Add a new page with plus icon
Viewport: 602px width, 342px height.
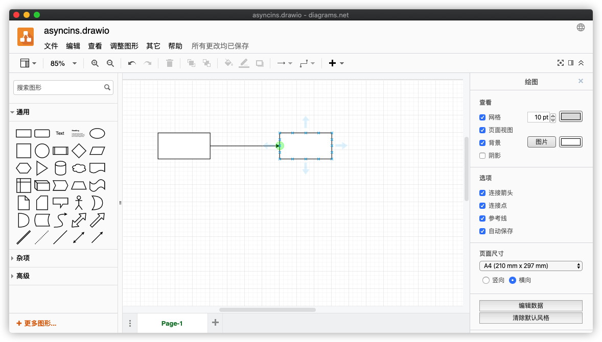pyautogui.click(x=215, y=323)
